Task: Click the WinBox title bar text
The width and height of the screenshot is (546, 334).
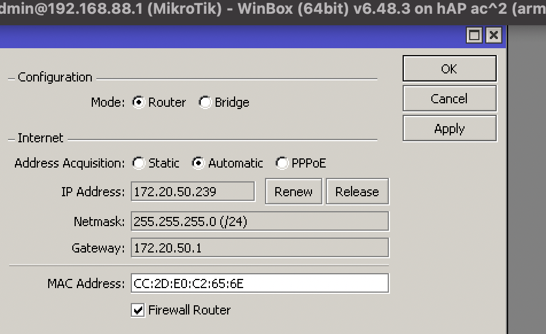Action: [273, 9]
